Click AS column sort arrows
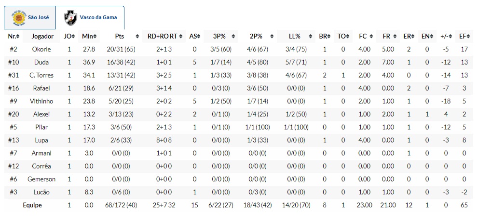The width and height of the screenshot is (478, 217). coord(199,37)
